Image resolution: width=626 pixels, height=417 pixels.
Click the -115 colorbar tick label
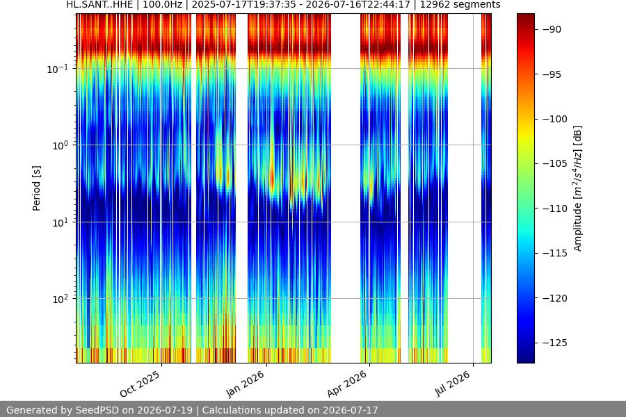click(x=555, y=254)
